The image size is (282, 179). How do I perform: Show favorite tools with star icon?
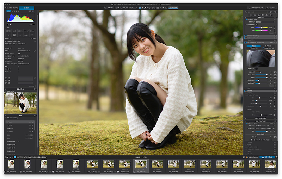(271, 12)
